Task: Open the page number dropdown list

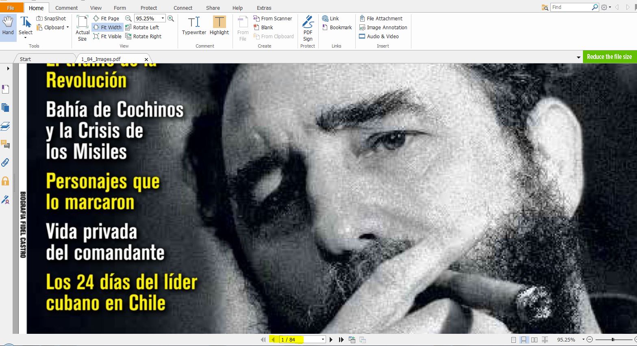Action: pyautogui.click(x=323, y=339)
